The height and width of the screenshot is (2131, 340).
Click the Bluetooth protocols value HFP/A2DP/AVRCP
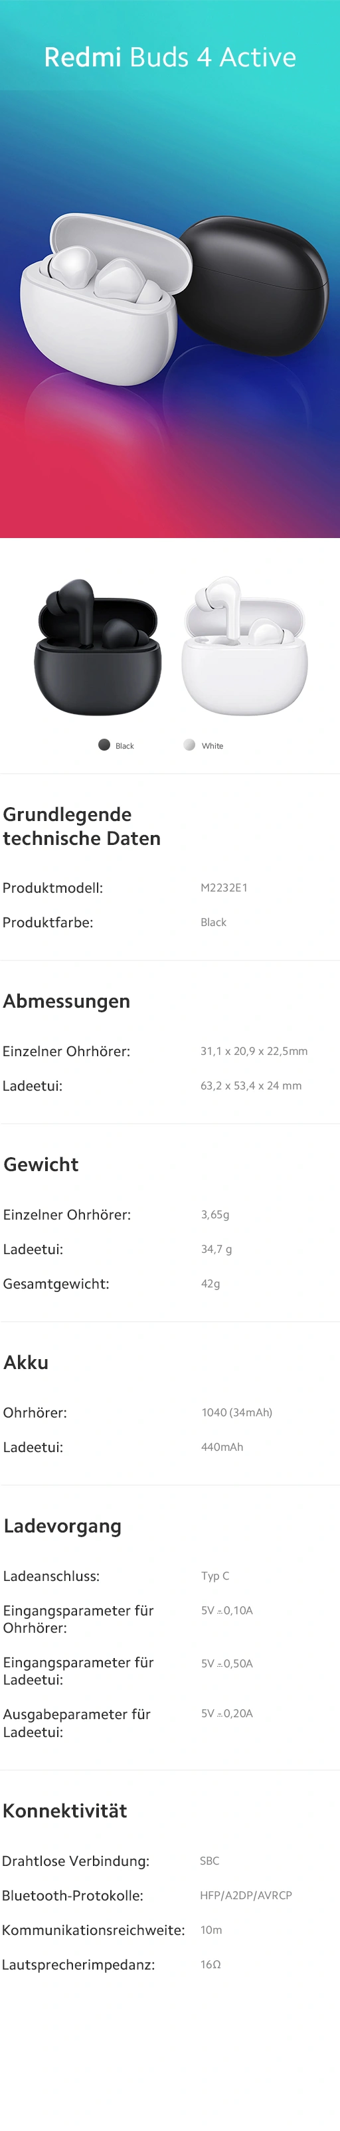(246, 1895)
